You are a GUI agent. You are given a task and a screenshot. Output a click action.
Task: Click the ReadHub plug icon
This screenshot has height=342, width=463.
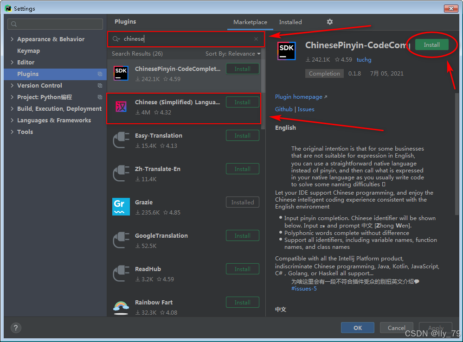(121, 273)
